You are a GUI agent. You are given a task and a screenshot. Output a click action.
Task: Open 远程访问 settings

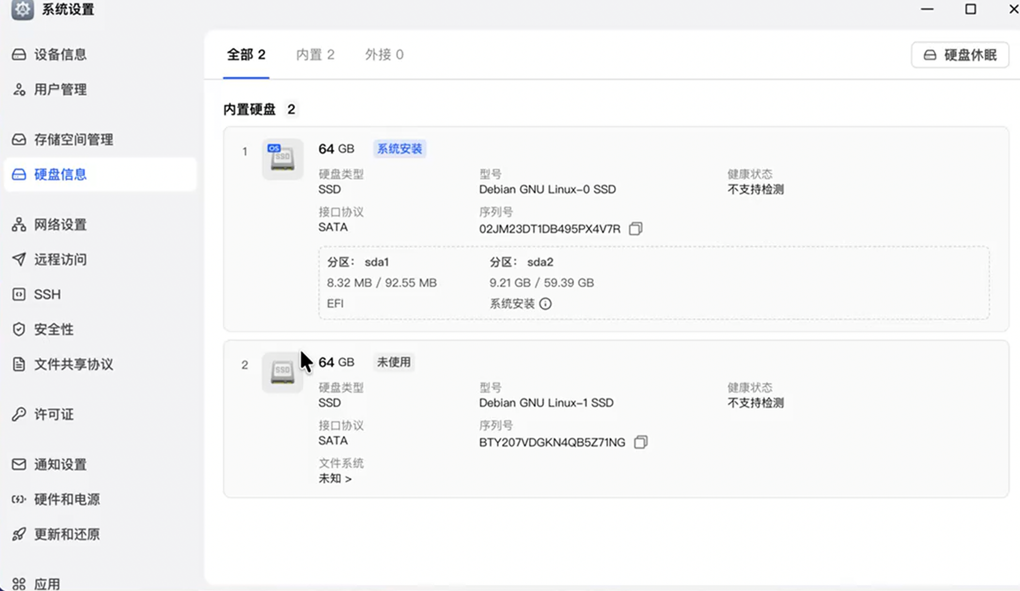60,259
